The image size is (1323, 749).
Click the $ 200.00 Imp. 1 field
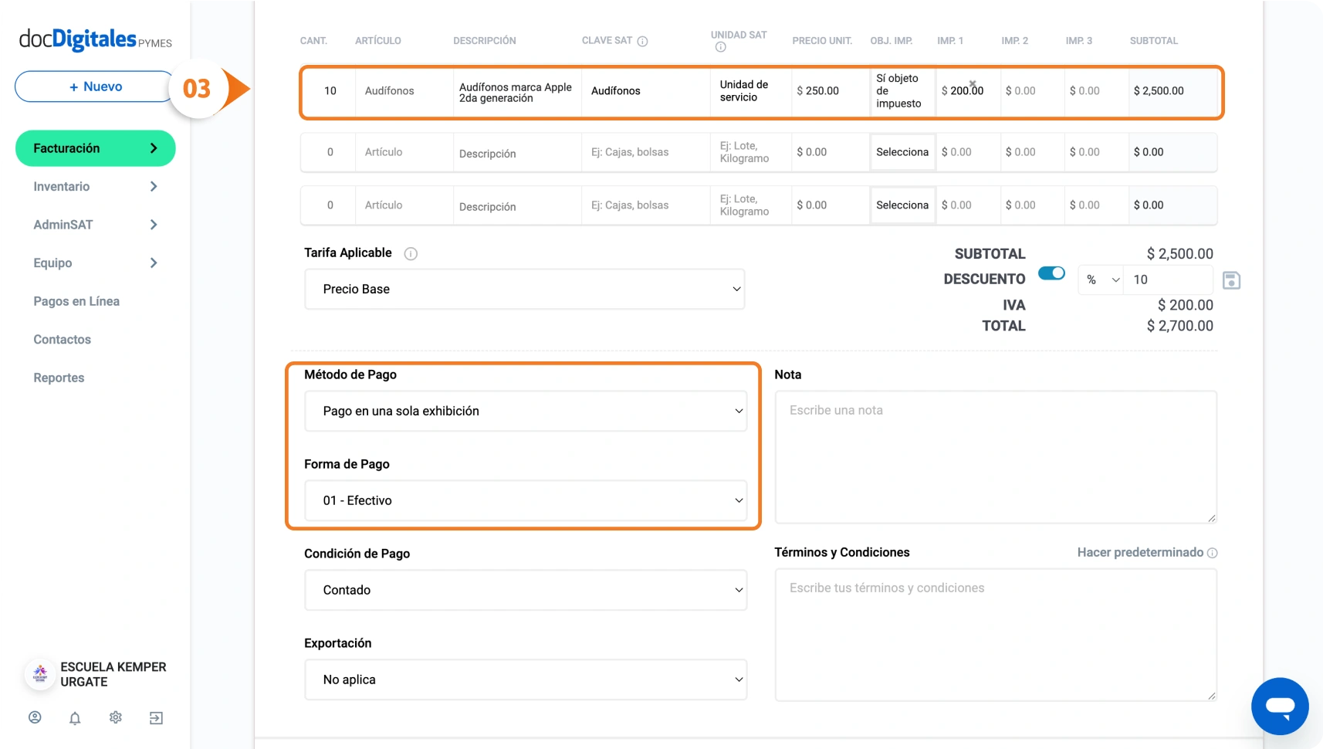(968, 91)
